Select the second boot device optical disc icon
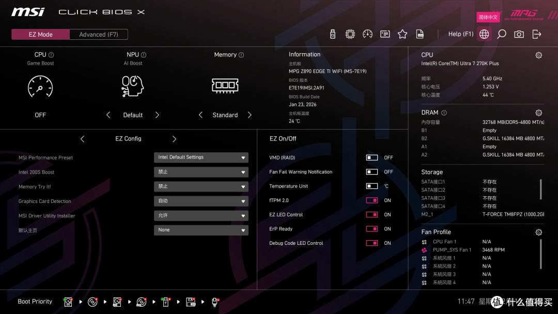Viewport: 558px width, 314px height. (92, 302)
